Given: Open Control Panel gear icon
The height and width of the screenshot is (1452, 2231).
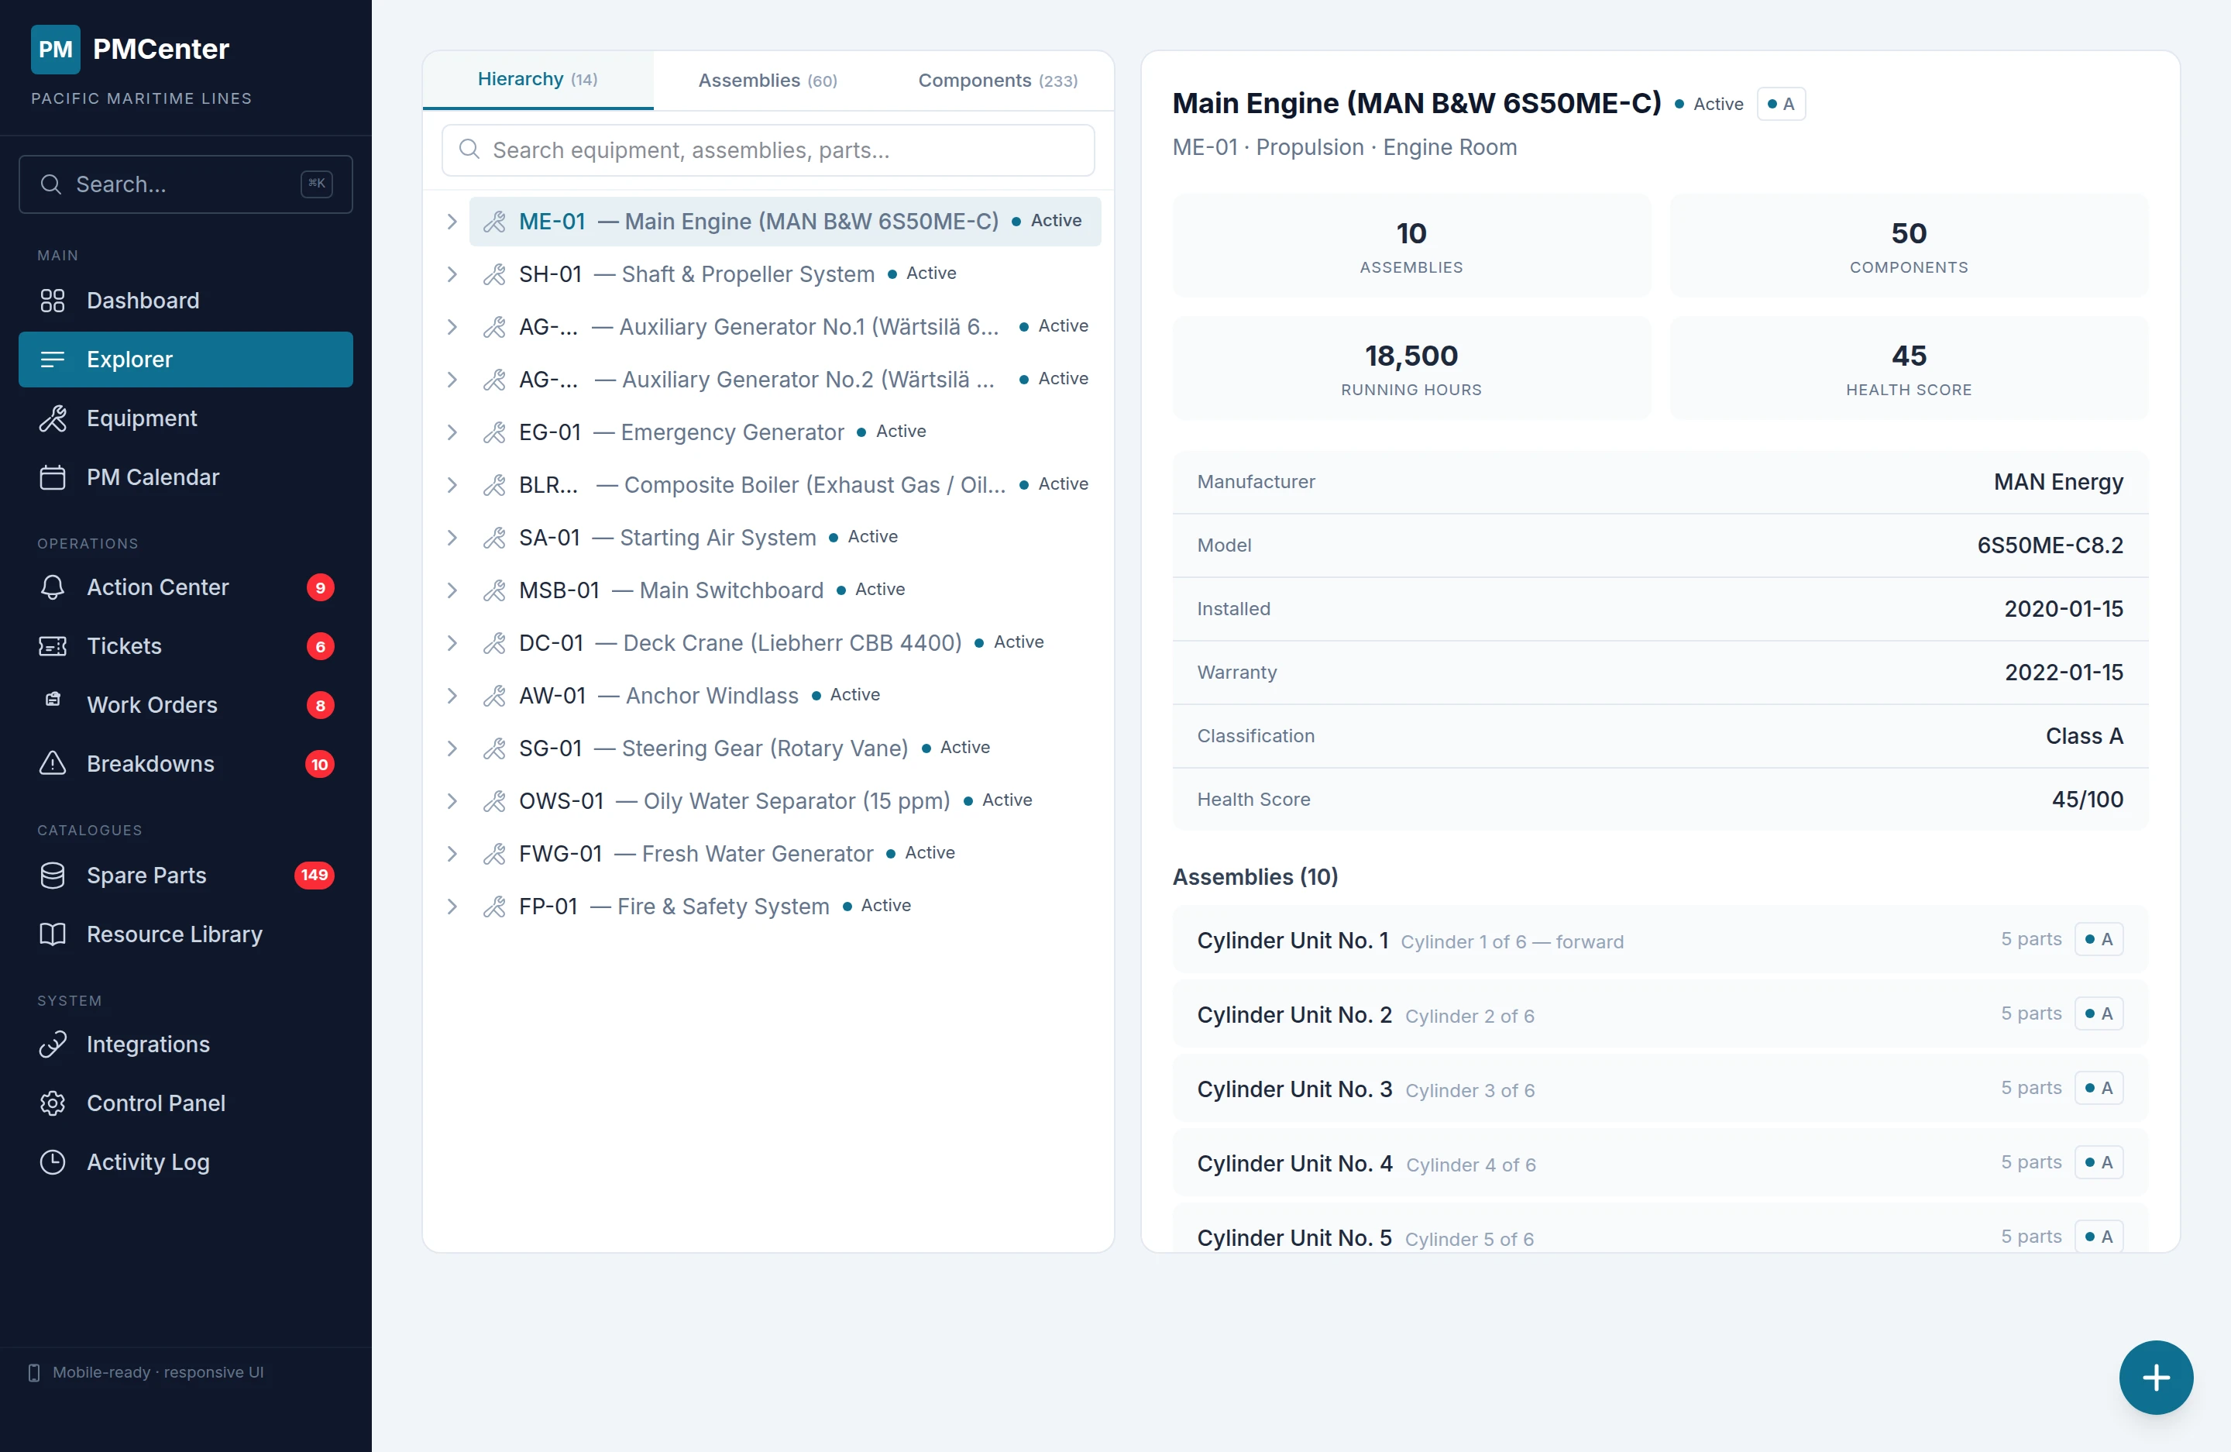Looking at the screenshot, I should click(53, 1103).
